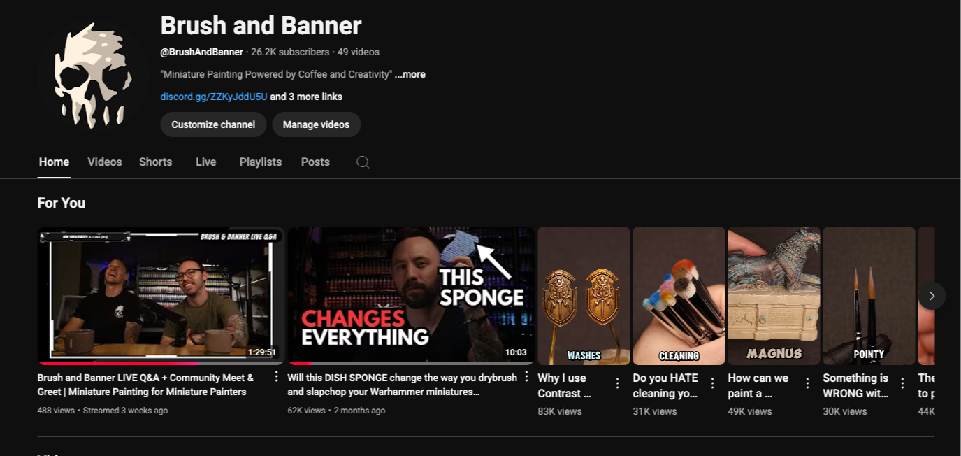Click the Customize channel button

[213, 124]
